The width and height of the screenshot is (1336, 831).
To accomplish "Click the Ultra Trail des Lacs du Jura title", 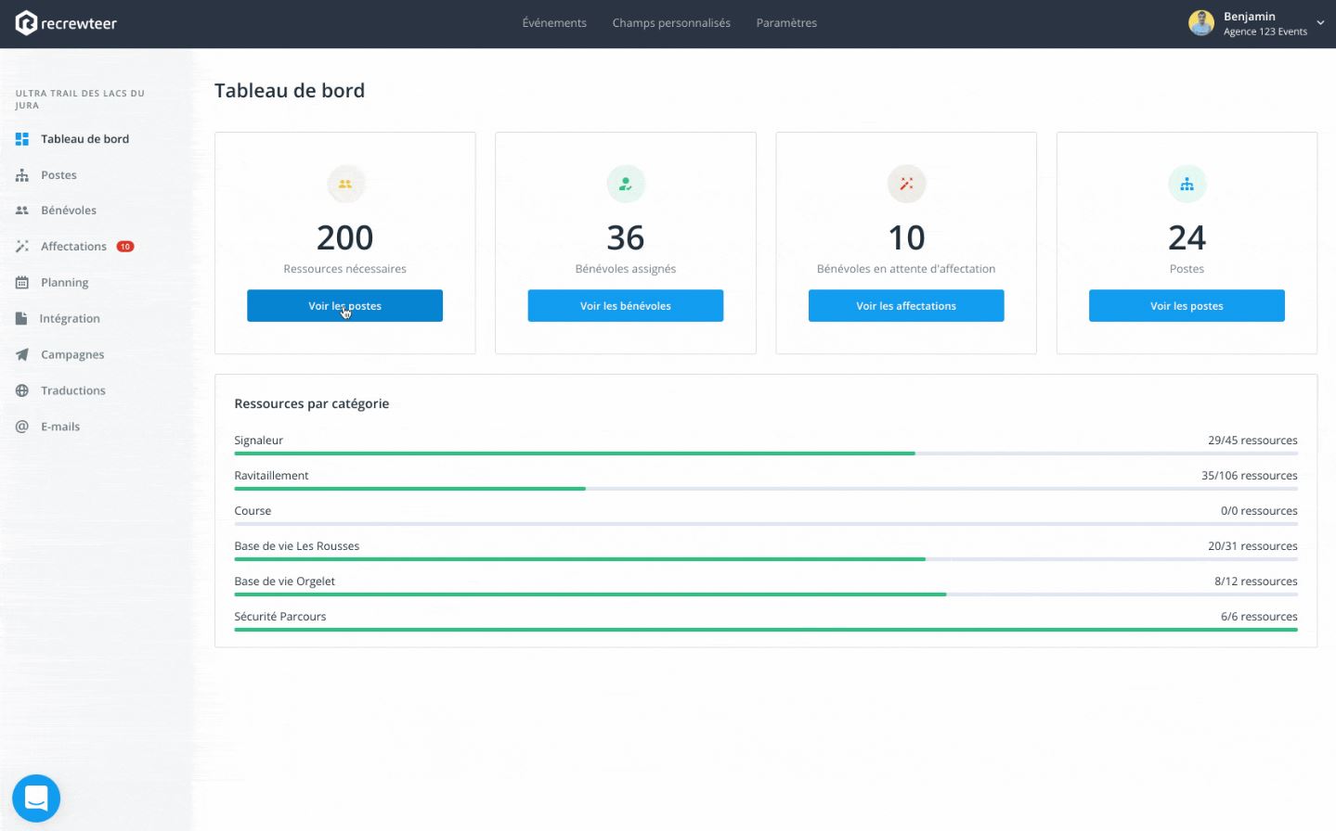I will tap(80, 99).
